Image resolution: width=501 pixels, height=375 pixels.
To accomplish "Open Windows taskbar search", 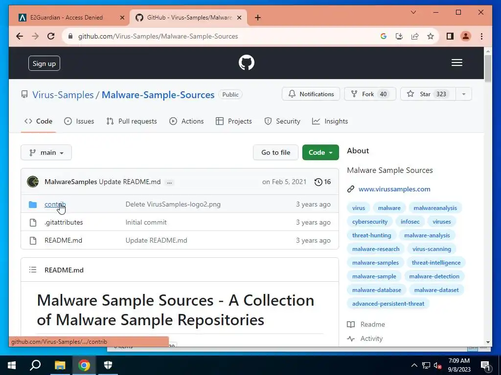I will (35, 365).
